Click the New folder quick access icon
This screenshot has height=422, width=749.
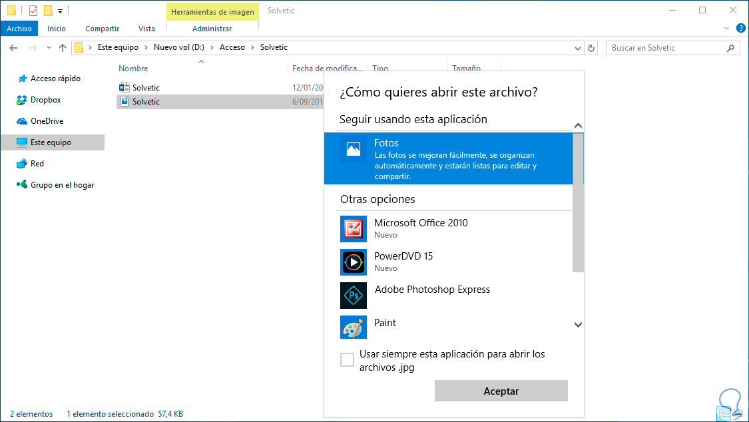48,10
